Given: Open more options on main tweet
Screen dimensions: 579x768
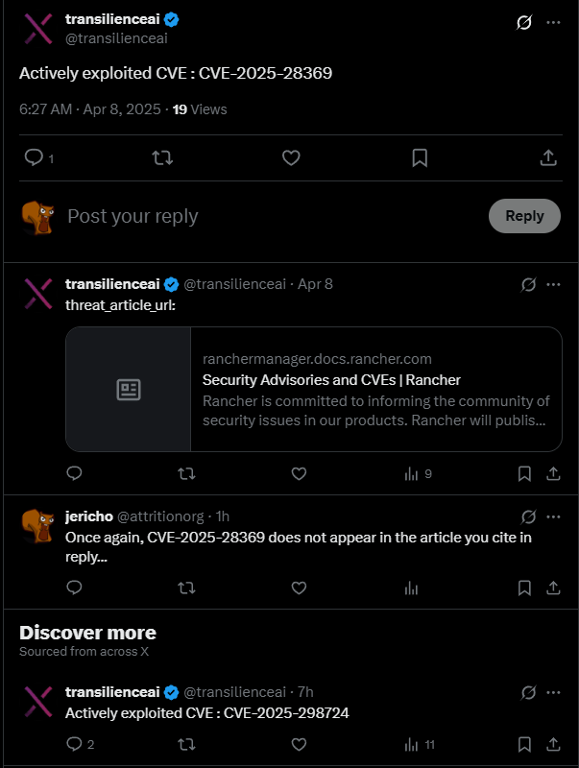Looking at the screenshot, I should click(x=553, y=22).
